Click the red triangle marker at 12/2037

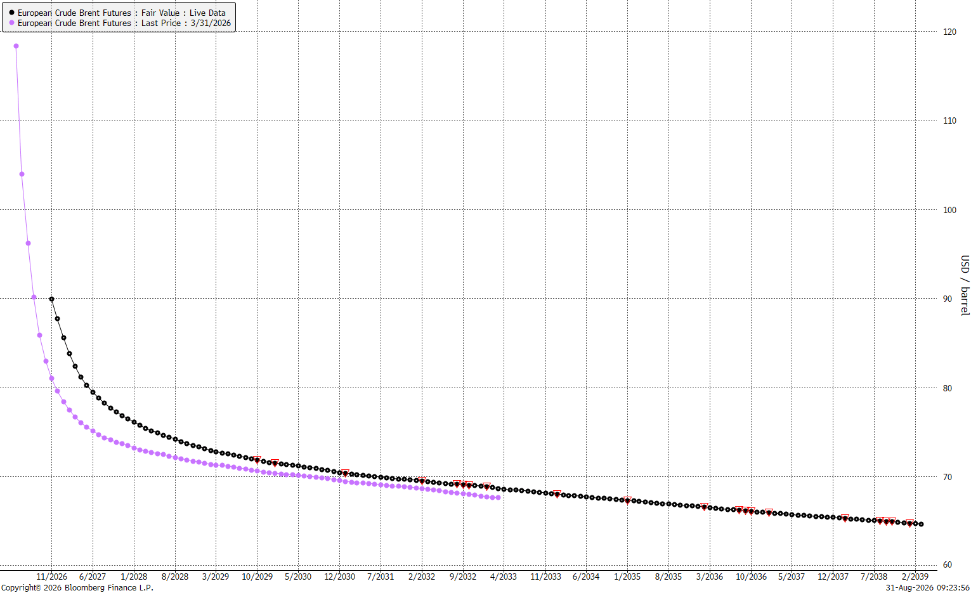(845, 518)
